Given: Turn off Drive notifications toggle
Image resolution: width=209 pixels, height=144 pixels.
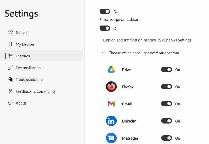Looking at the screenshot, I should (166, 70).
